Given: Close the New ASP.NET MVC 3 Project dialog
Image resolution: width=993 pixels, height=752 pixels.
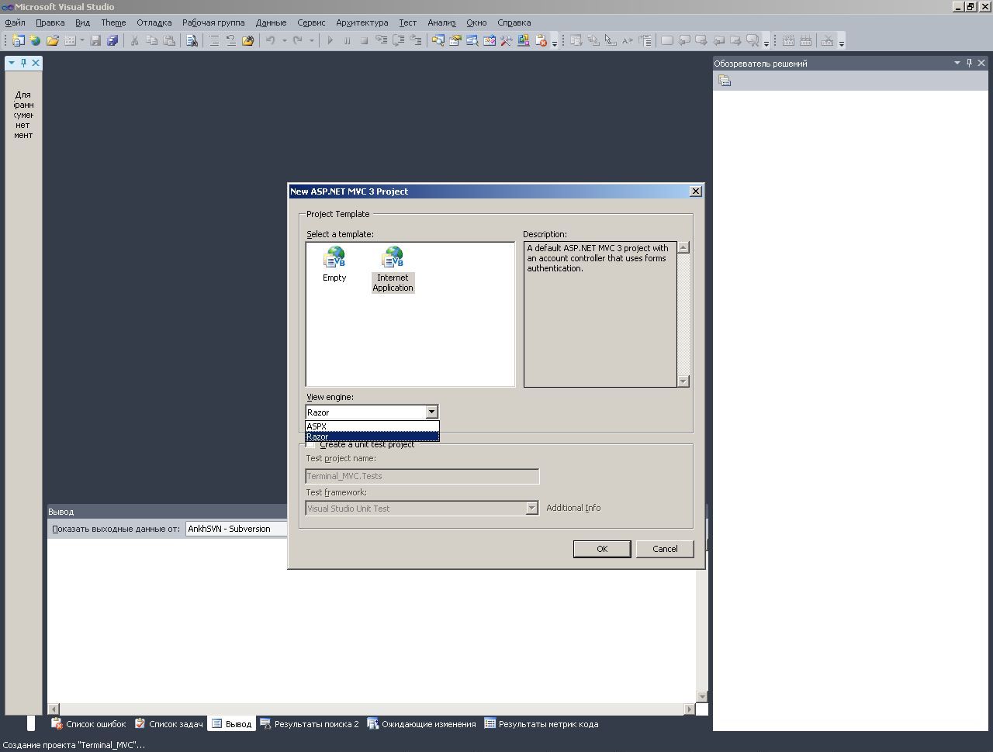Looking at the screenshot, I should coord(696,191).
